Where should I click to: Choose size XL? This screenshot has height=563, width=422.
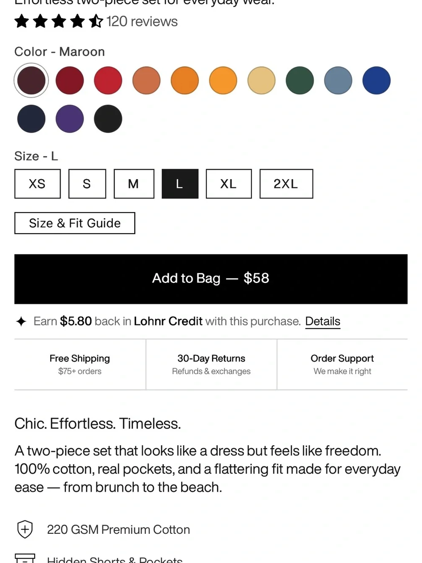coord(229,184)
